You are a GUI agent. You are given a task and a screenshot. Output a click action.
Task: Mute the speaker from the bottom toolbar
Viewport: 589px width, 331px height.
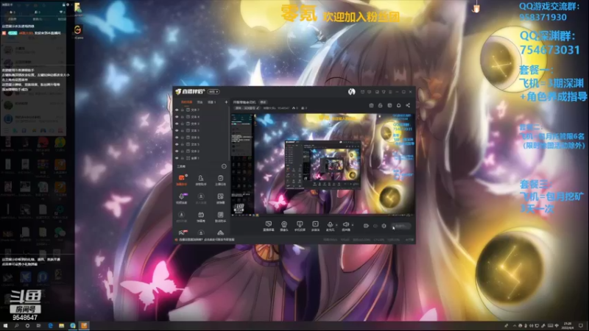point(345,226)
